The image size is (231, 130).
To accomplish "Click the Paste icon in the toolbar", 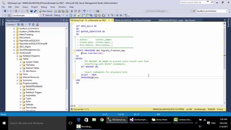I will [79, 11].
